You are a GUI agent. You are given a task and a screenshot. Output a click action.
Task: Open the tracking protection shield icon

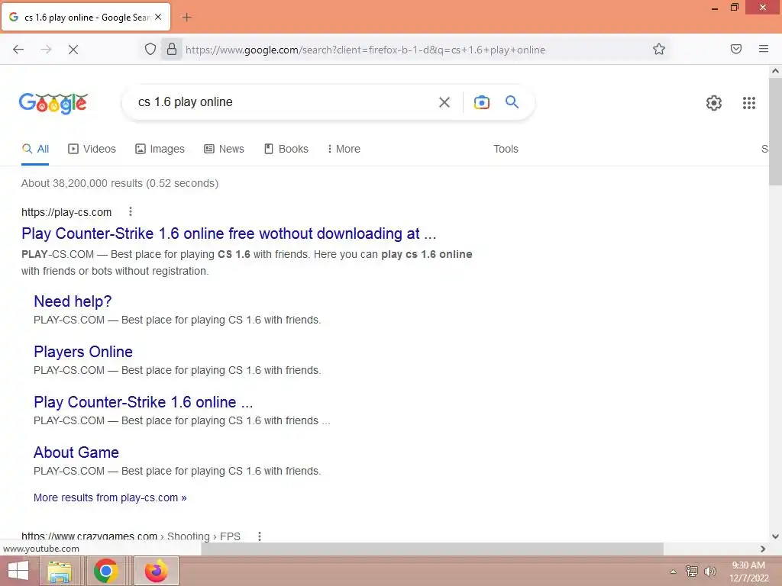(150, 49)
